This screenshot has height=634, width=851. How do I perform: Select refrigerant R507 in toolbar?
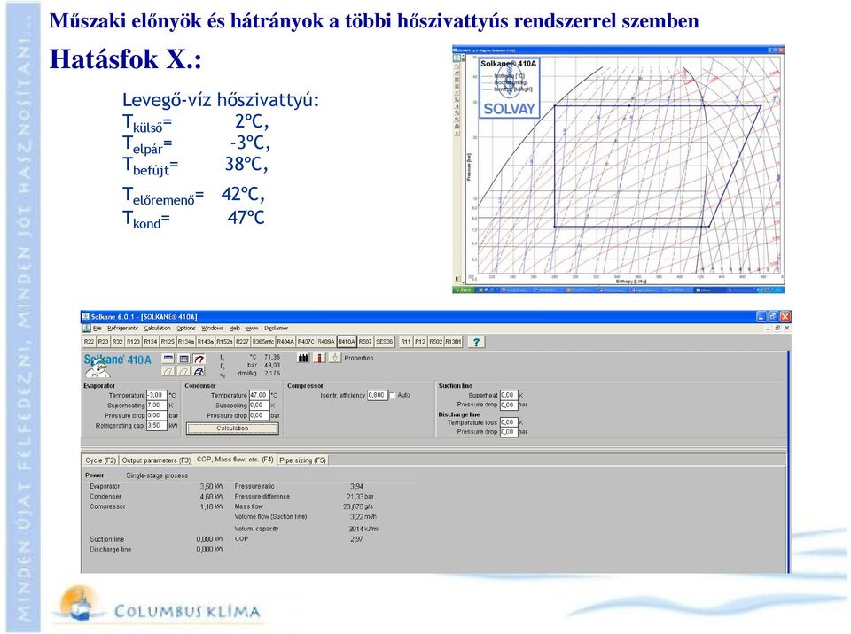pos(365,342)
